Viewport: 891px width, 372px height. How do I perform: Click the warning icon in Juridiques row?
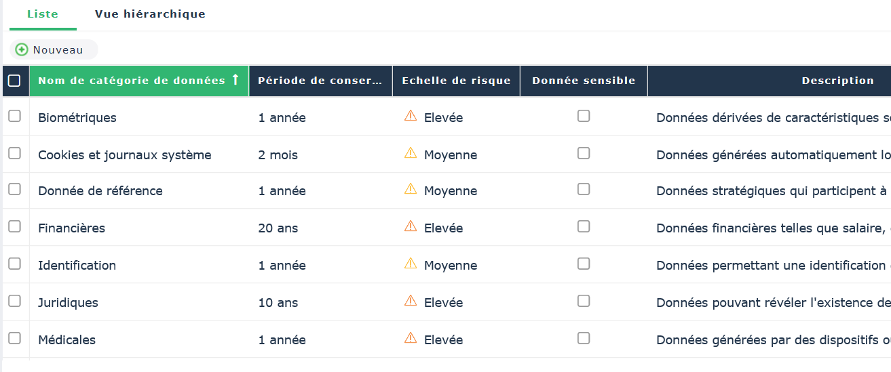click(410, 302)
